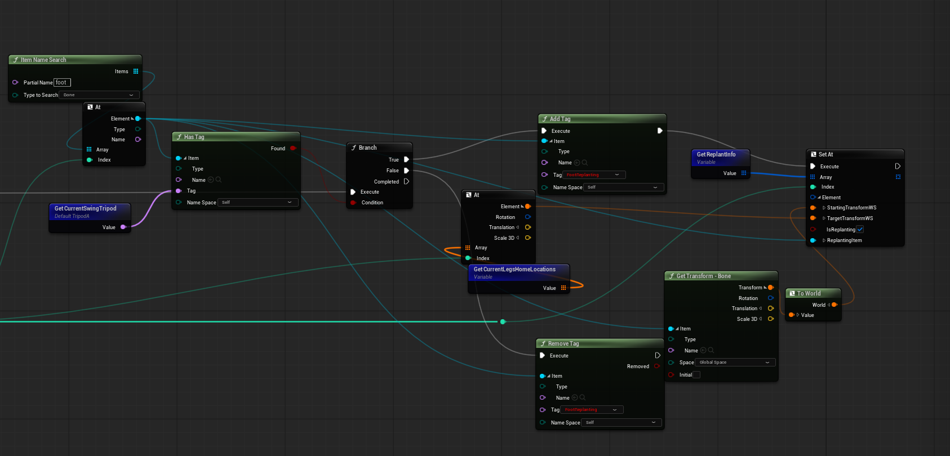The height and width of the screenshot is (456, 950).
Task: Click the Index input pin on Set At node
Action: [813, 187]
